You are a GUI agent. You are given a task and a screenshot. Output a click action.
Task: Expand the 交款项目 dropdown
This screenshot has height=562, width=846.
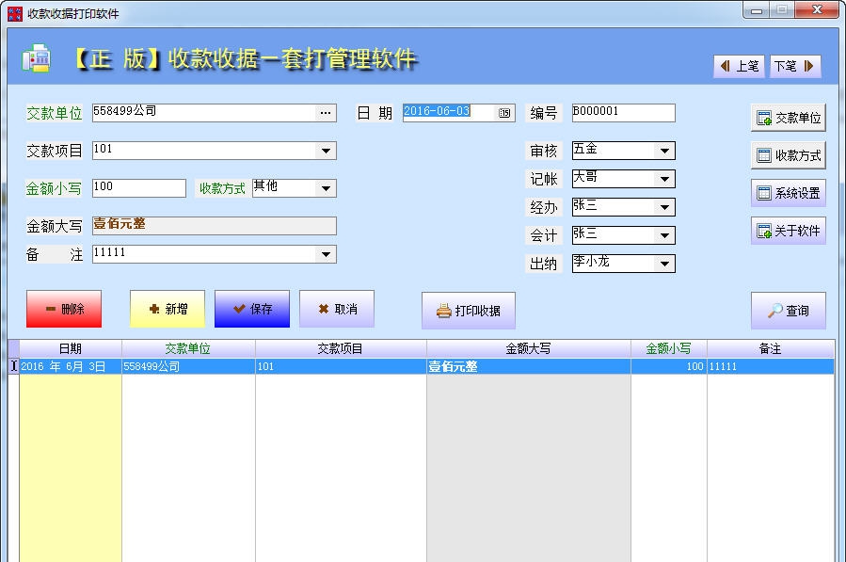pyautogui.click(x=325, y=150)
